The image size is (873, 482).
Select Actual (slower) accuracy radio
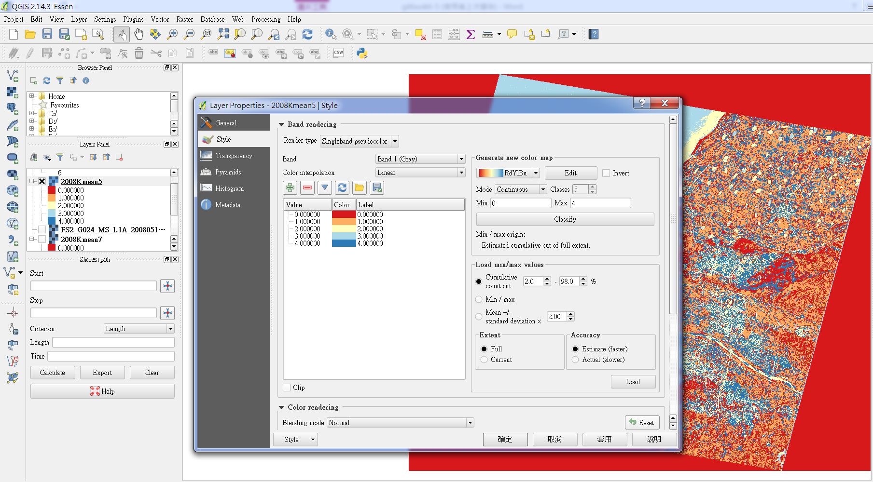pos(575,360)
